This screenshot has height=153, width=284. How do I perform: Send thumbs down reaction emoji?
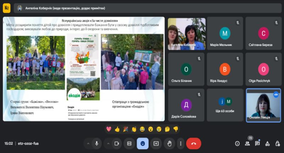[x=176, y=129]
